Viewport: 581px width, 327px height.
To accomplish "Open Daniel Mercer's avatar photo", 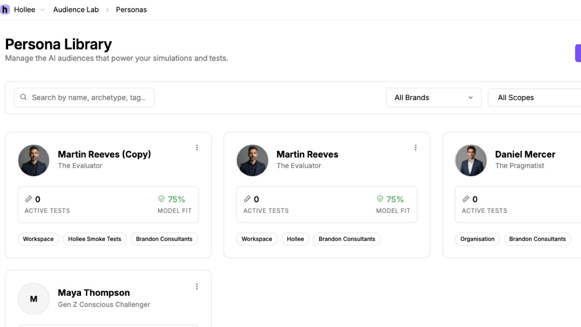I will coord(471,160).
